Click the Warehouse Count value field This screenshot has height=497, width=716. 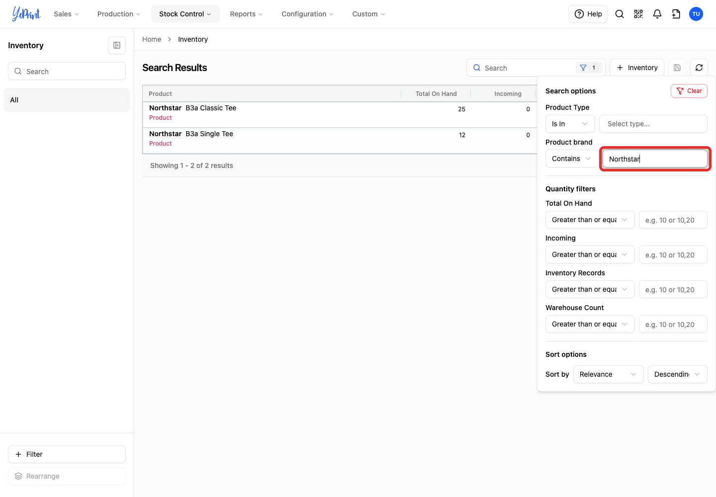pos(673,324)
